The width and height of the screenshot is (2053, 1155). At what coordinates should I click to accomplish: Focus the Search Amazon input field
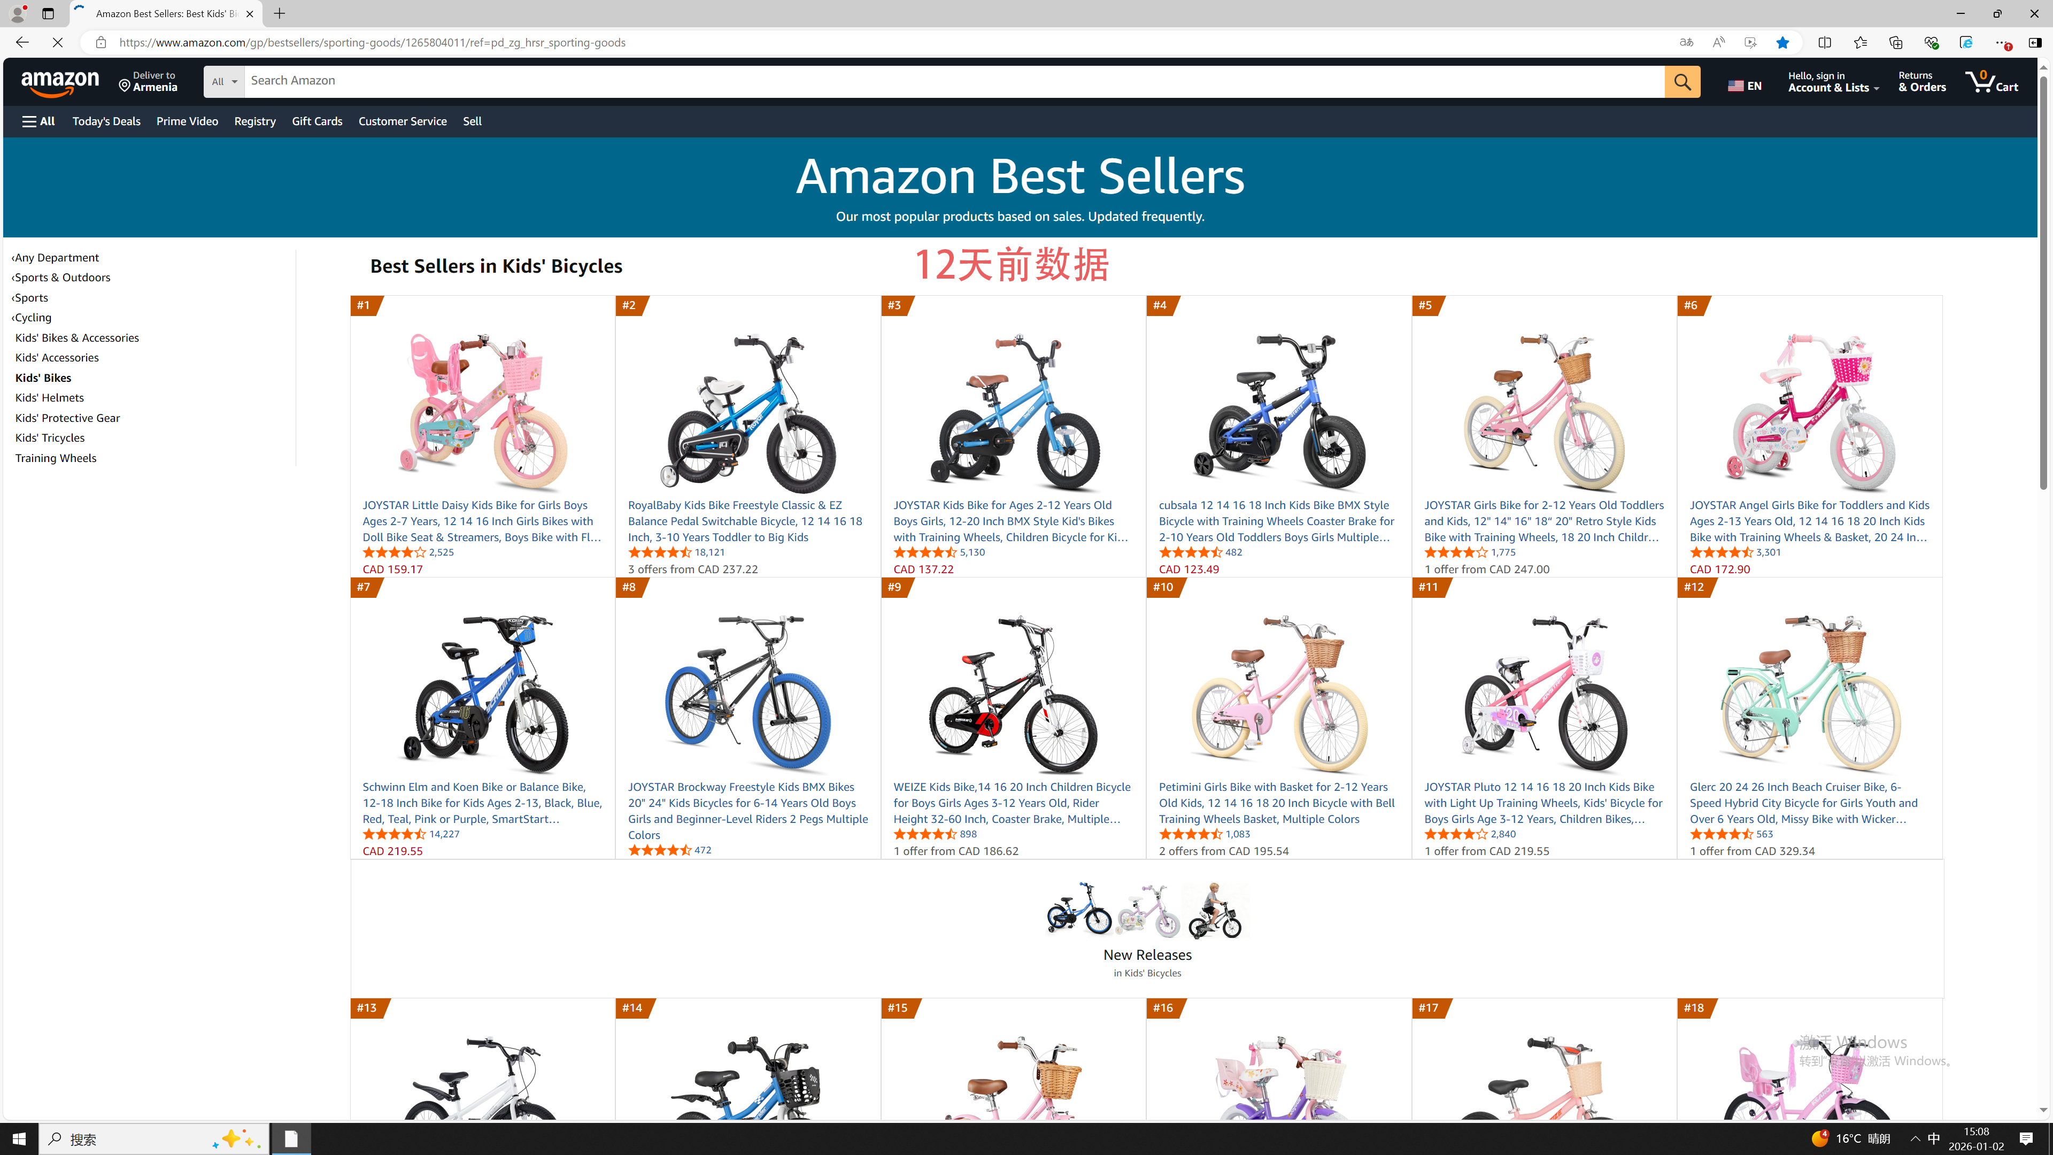coord(954,81)
